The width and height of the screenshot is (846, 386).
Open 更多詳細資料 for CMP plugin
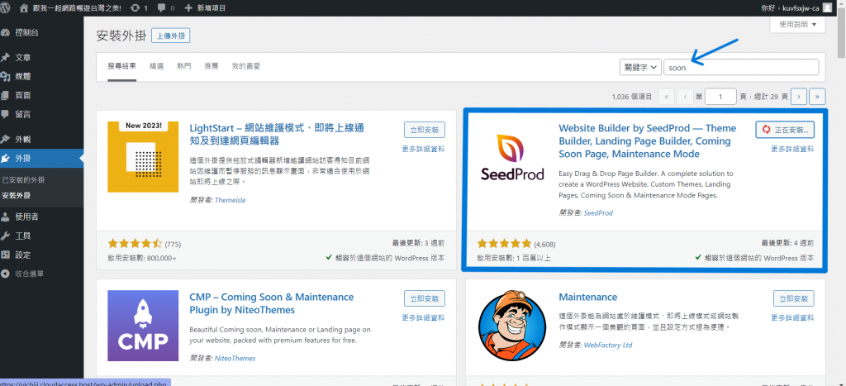pos(424,317)
